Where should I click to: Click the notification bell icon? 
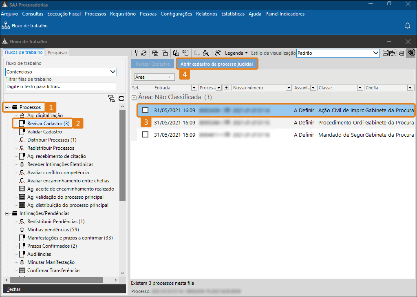coord(407,26)
